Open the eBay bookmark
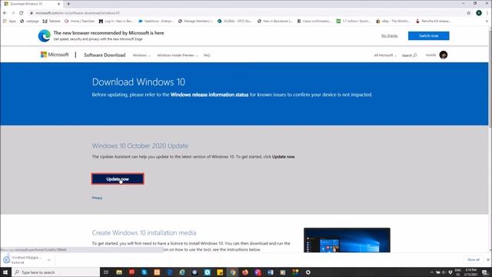This screenshot has height=277, width=492. [393, 21]
